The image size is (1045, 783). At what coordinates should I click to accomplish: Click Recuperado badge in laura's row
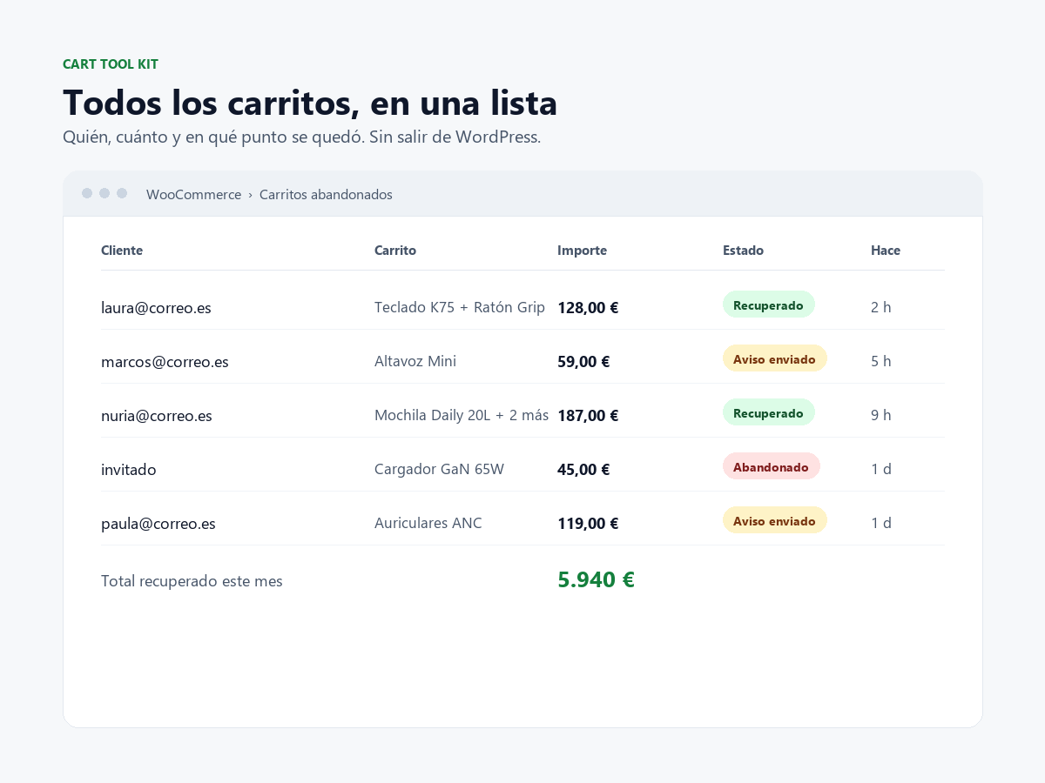pyautogui.click(x=769, y=304)
